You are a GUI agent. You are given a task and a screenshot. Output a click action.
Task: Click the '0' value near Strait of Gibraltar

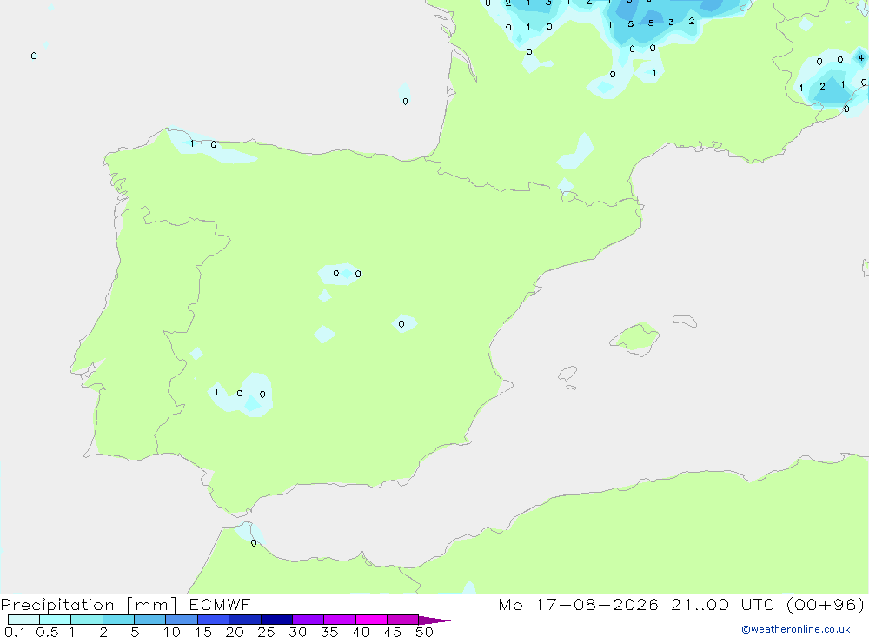254,543
